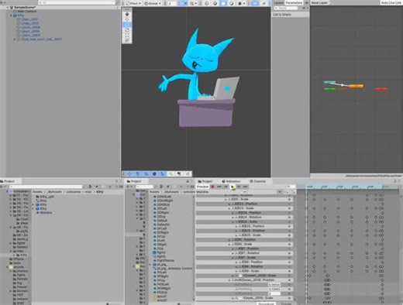
Task: Go to last keyframe in Animation window
Action: point(245,187)
